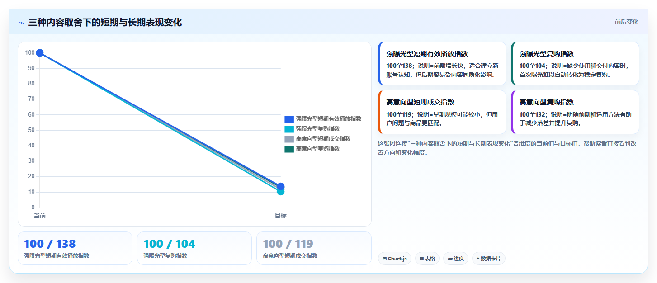Viewport: 657px width, 283px height.
Task: Open the 100 / 119 stat card
Action: tap(314, 248)
